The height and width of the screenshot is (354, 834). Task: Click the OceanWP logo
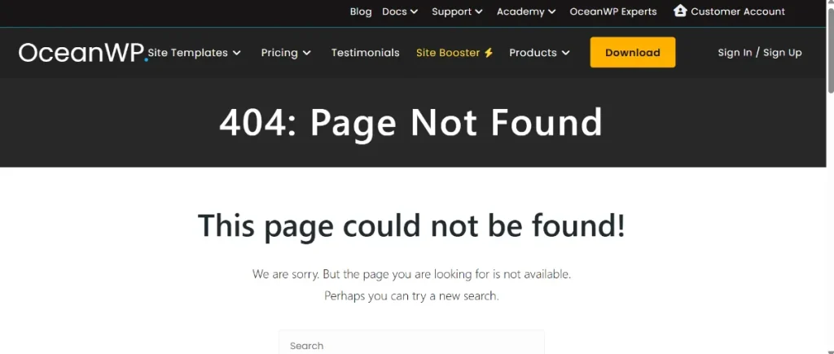(84, 53)
